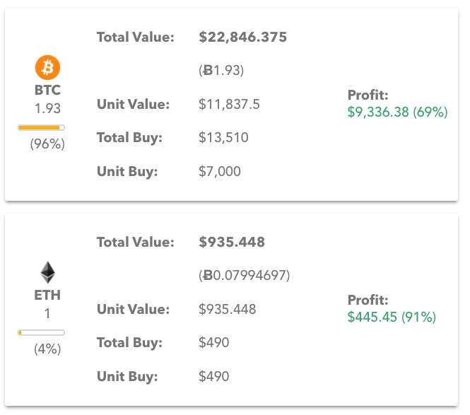
Task: Click the BTC 96% allocation progress bar
Action: tap(41, 127)
